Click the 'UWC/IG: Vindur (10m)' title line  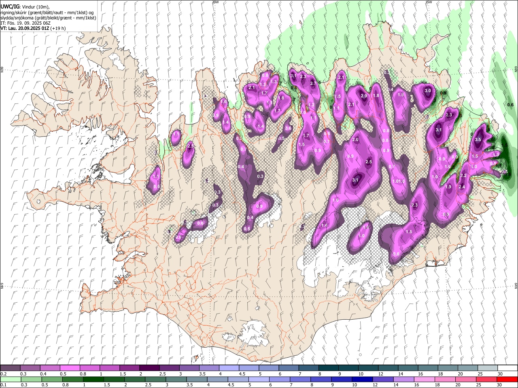point(25,7)
